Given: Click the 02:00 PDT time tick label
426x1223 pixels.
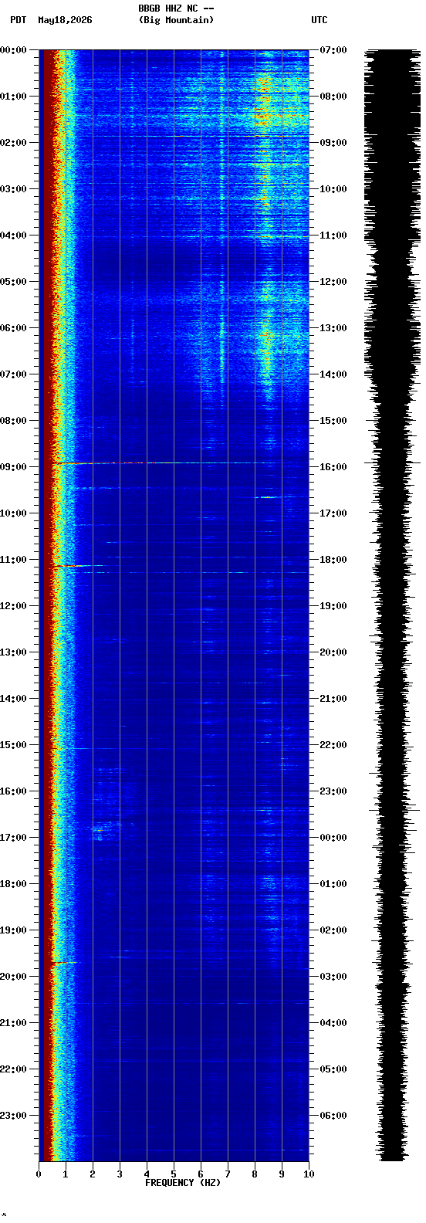Looking at the screenshot, I should pos(14,143).
